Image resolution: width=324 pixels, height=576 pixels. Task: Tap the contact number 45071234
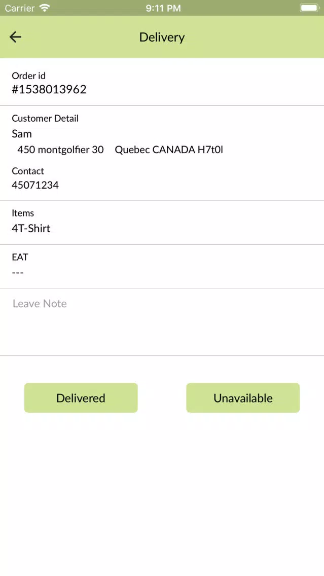point(35,185)
